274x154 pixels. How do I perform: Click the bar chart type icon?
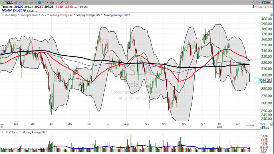point(52,3)
